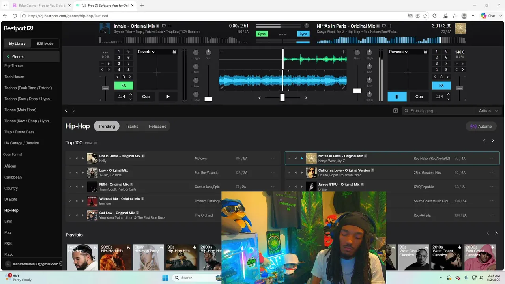The width and height of the screenshot is (505, 284).
Task: Play the left deck
Action: 168,97
